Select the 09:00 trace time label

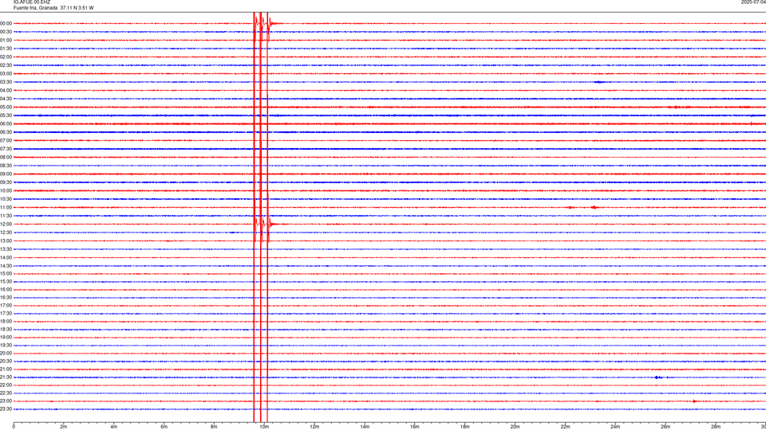pos(6,174)
